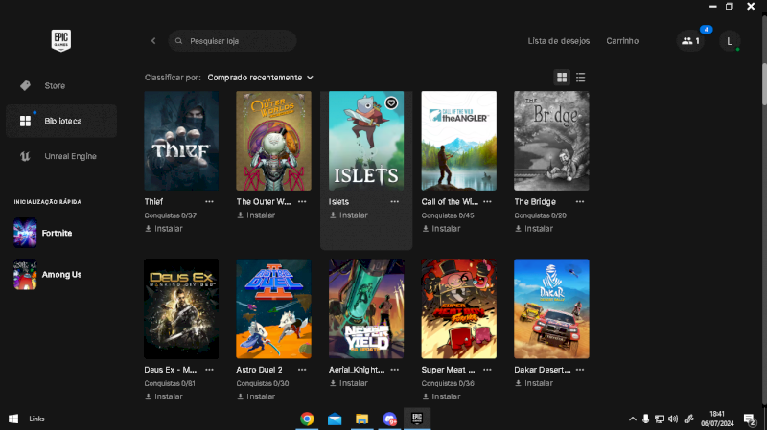
Task: Open Google Chrome from the taskbar
Action: (307, 419)
